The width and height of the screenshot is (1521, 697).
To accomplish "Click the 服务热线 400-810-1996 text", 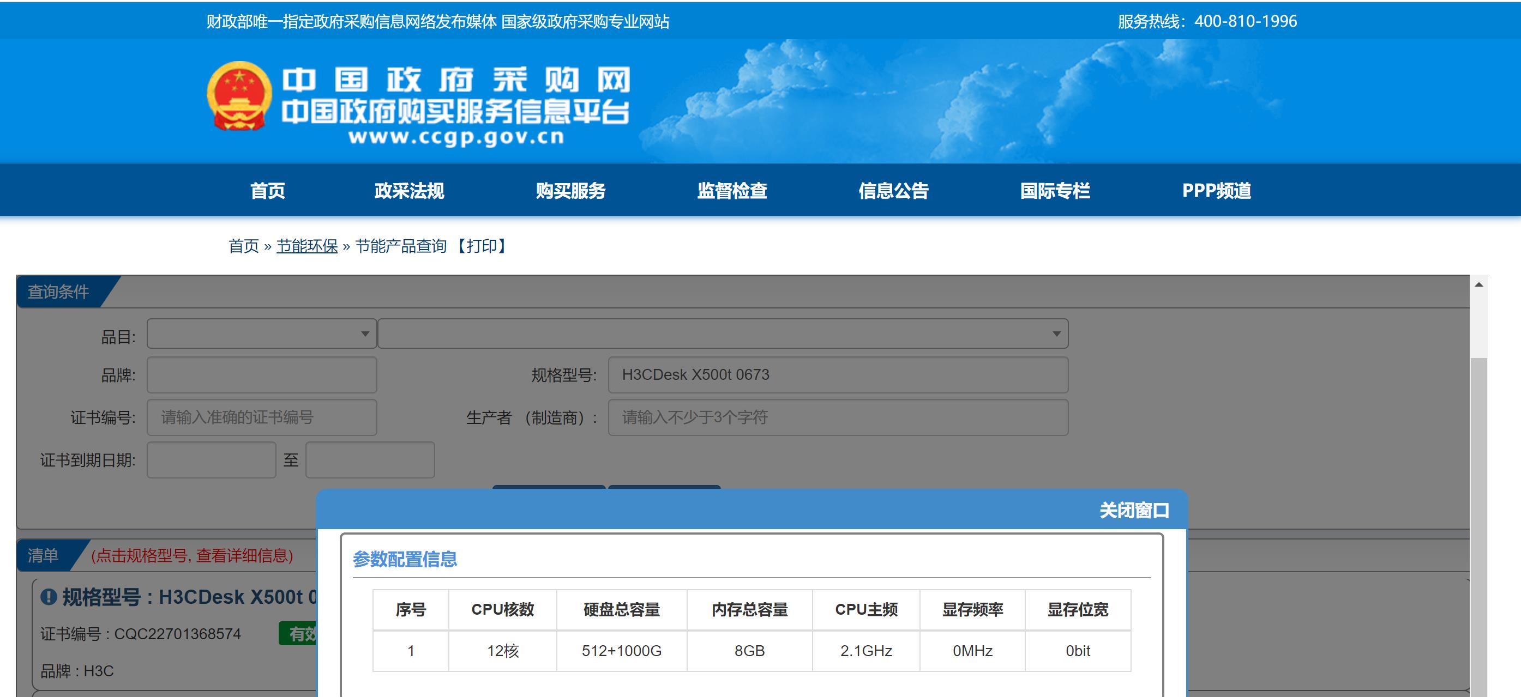I will click(1207, 21).
